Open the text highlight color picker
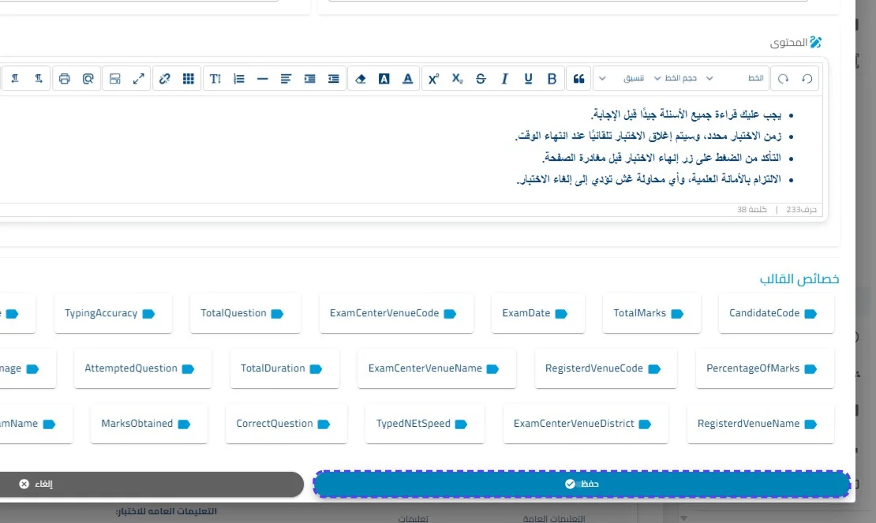The width and height of the screenshot is (876, 523). [x=384, y=79]
